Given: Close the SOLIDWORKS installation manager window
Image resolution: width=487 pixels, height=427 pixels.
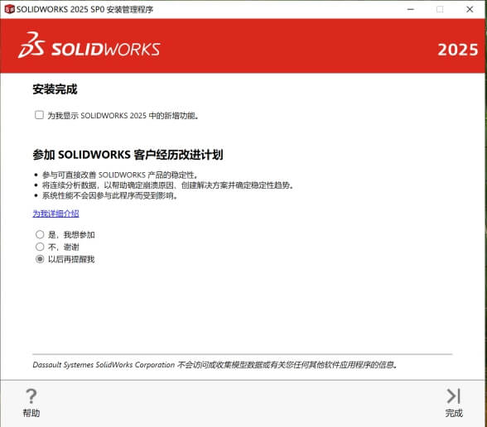Looking at the screenshot, I should click(x=470, y=9).
